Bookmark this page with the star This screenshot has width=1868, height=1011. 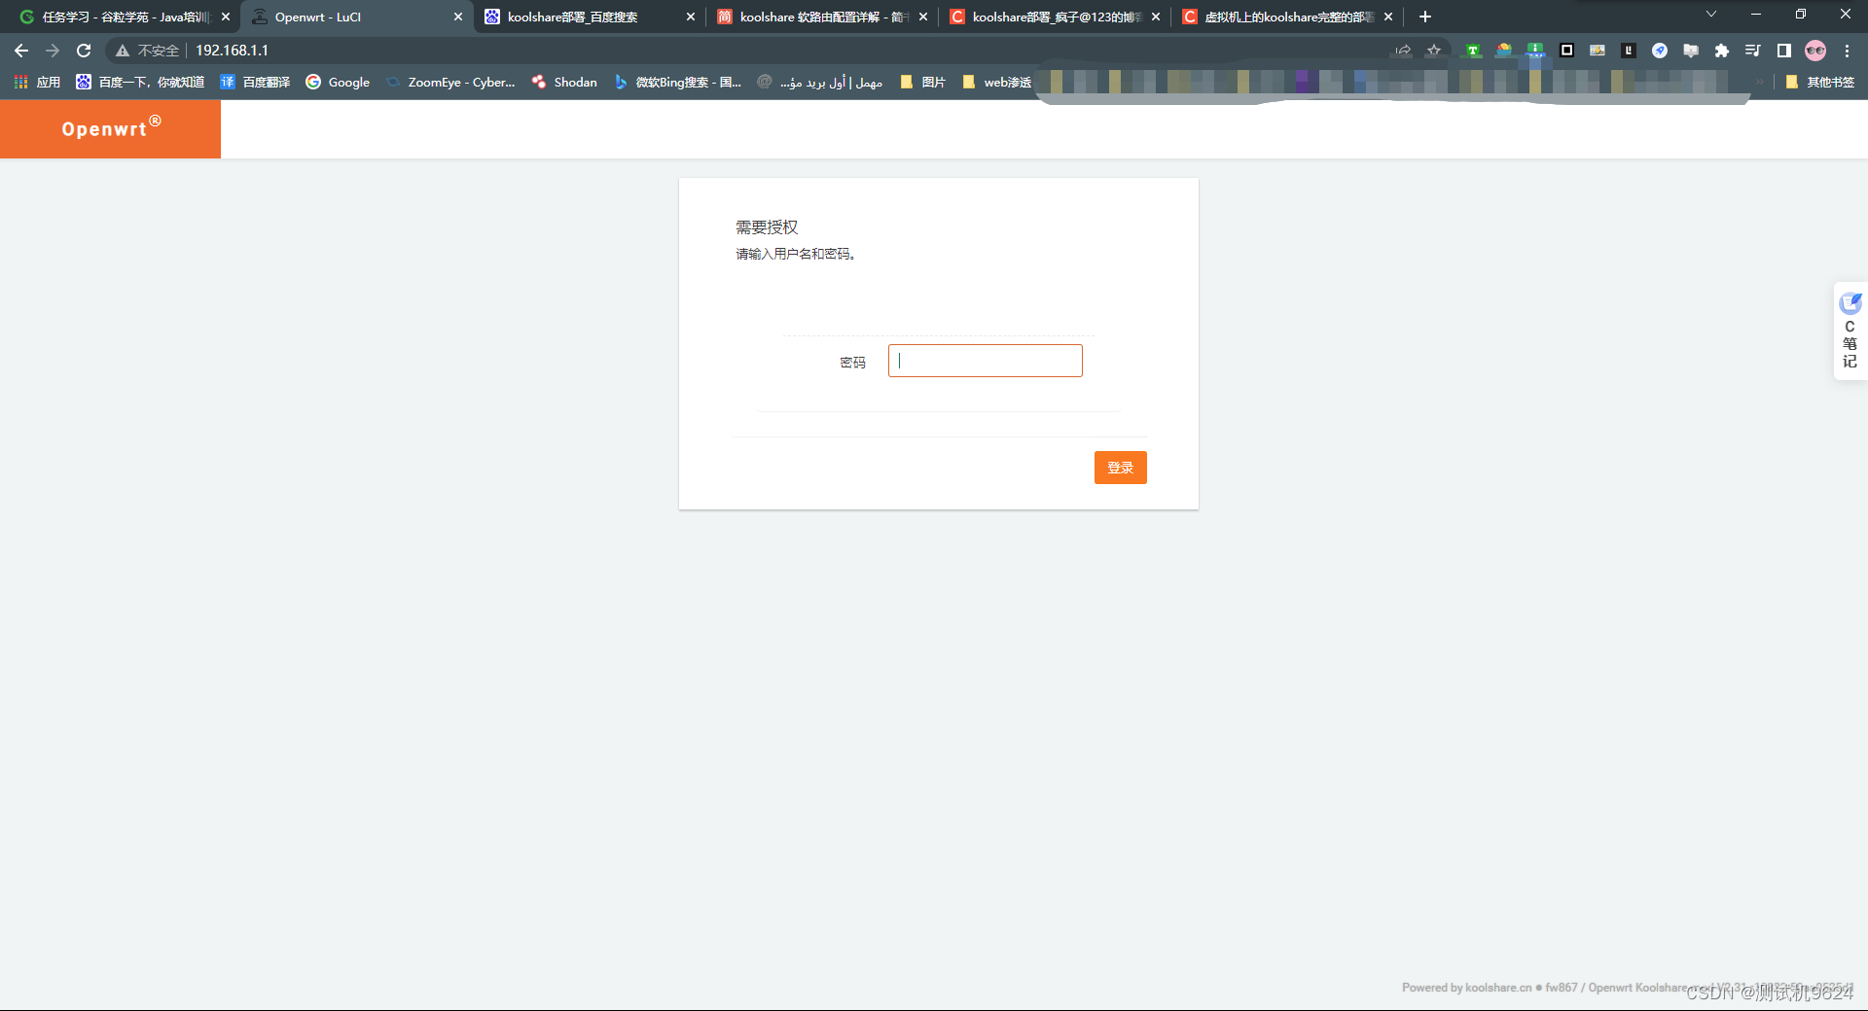1434,51
